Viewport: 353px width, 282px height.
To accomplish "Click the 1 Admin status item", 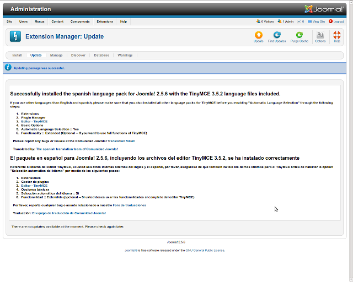I will coord(286,21).
